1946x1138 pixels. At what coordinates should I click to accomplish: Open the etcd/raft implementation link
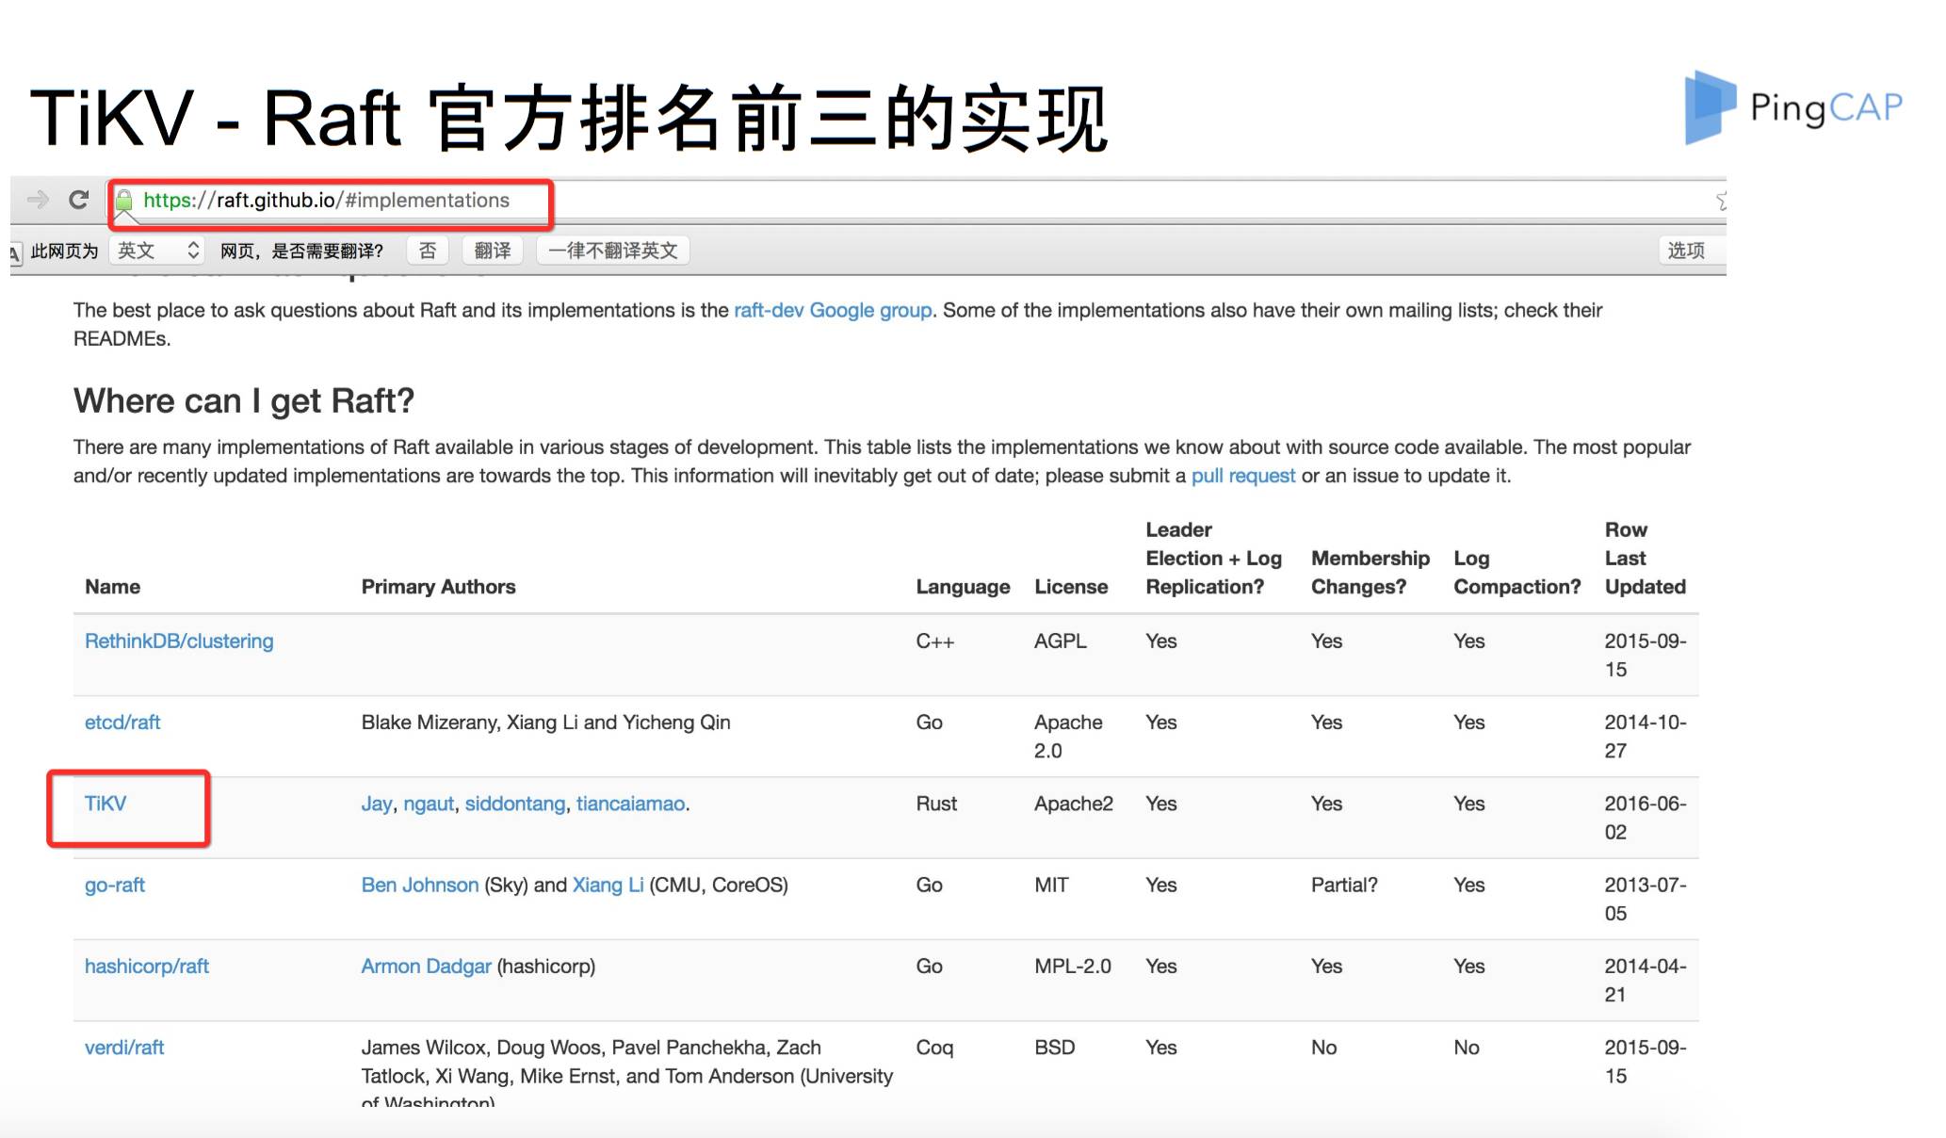coord(122,723)
